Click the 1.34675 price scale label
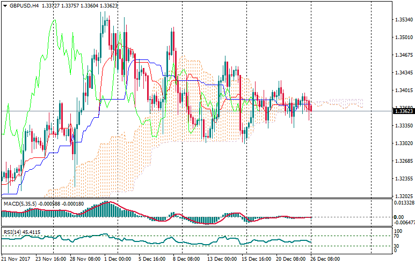The width and height of the screenshot is (415, 265). tap(403, 55)
